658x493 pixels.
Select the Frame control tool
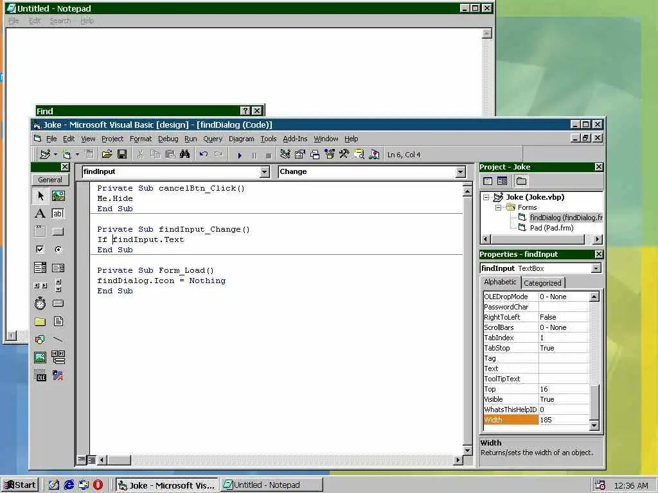point(40,231)
